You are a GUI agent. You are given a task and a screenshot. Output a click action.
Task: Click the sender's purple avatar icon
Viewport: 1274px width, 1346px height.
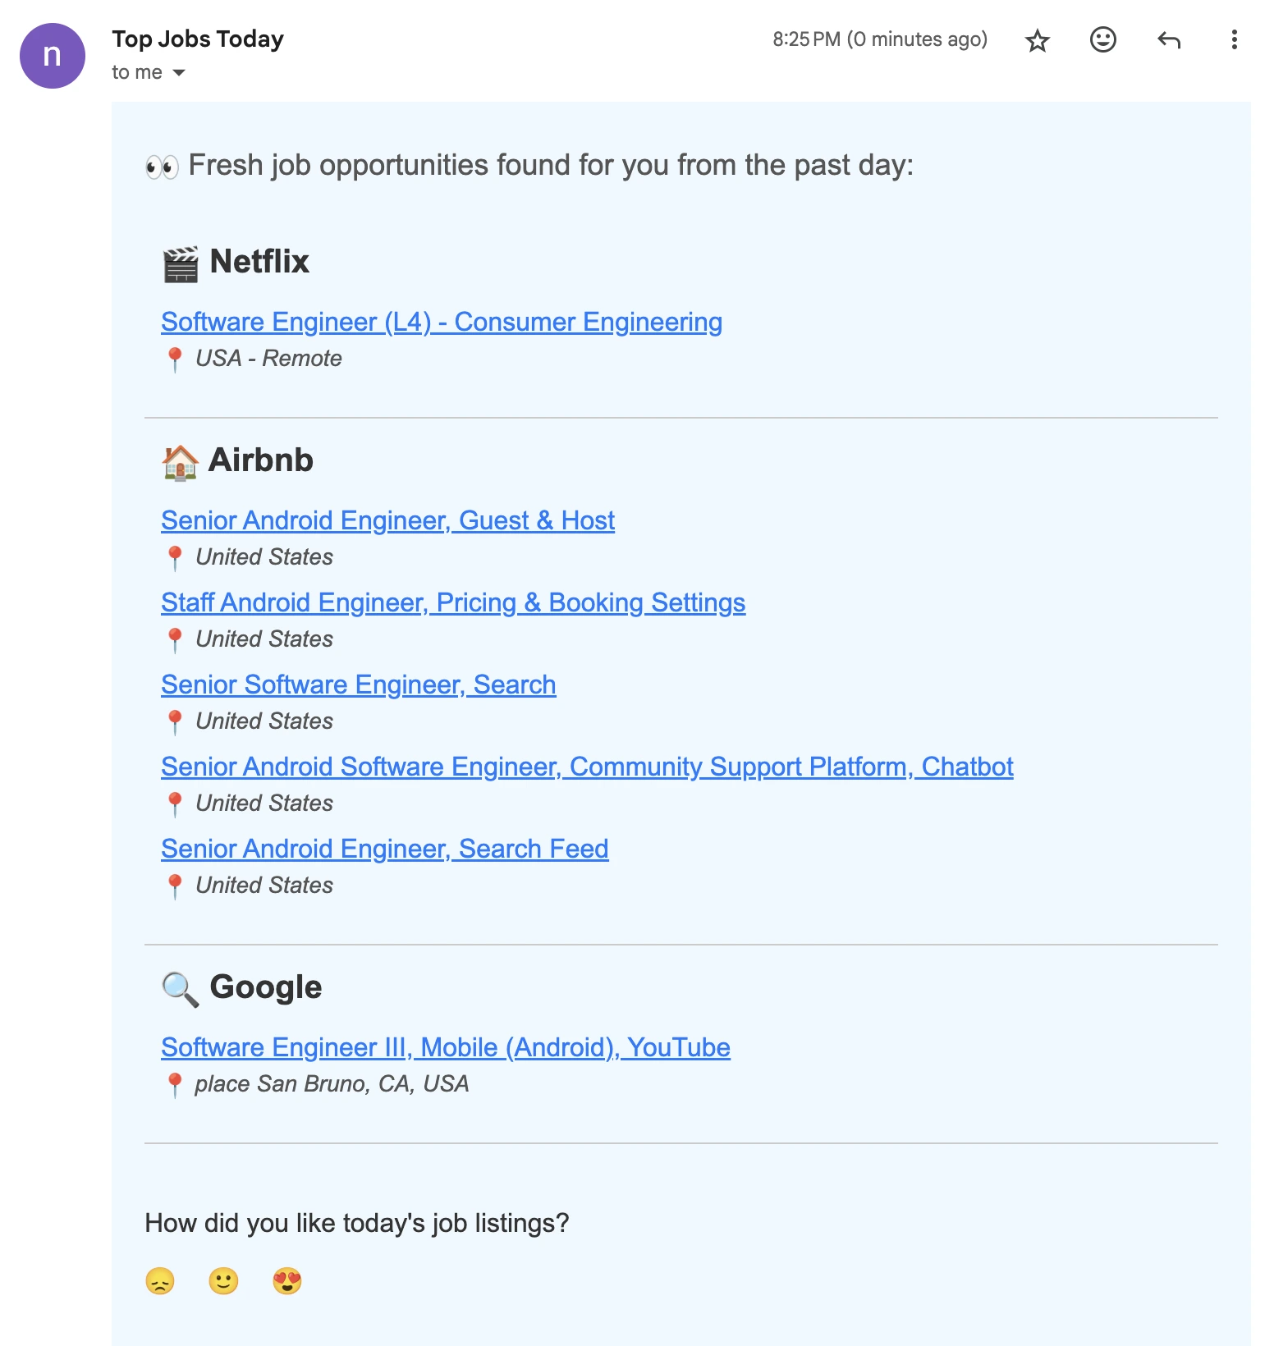click(x=53, y=55)
